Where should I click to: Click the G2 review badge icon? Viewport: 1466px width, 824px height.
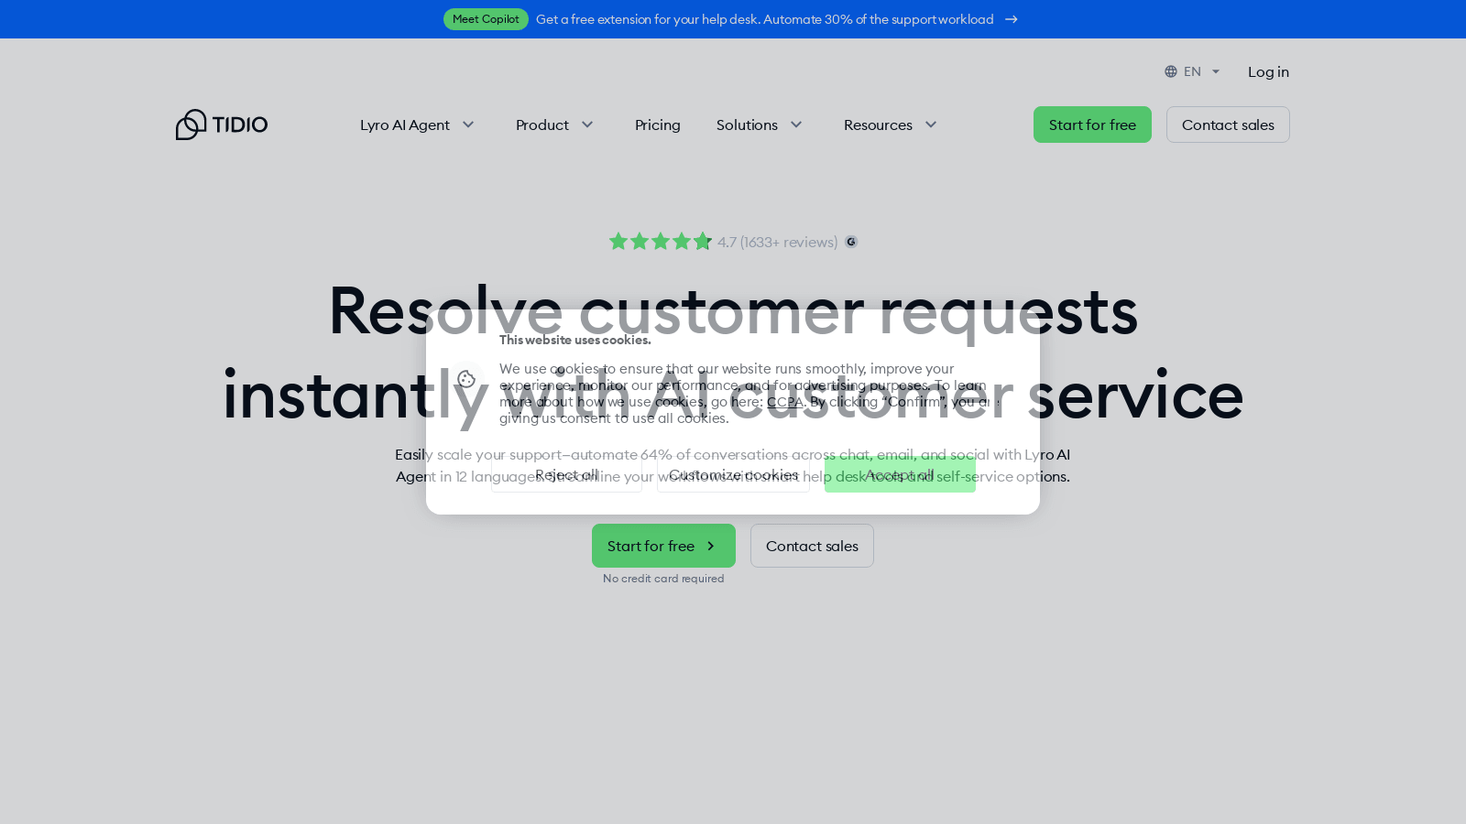pyautogui.click(x=851, y=242)
